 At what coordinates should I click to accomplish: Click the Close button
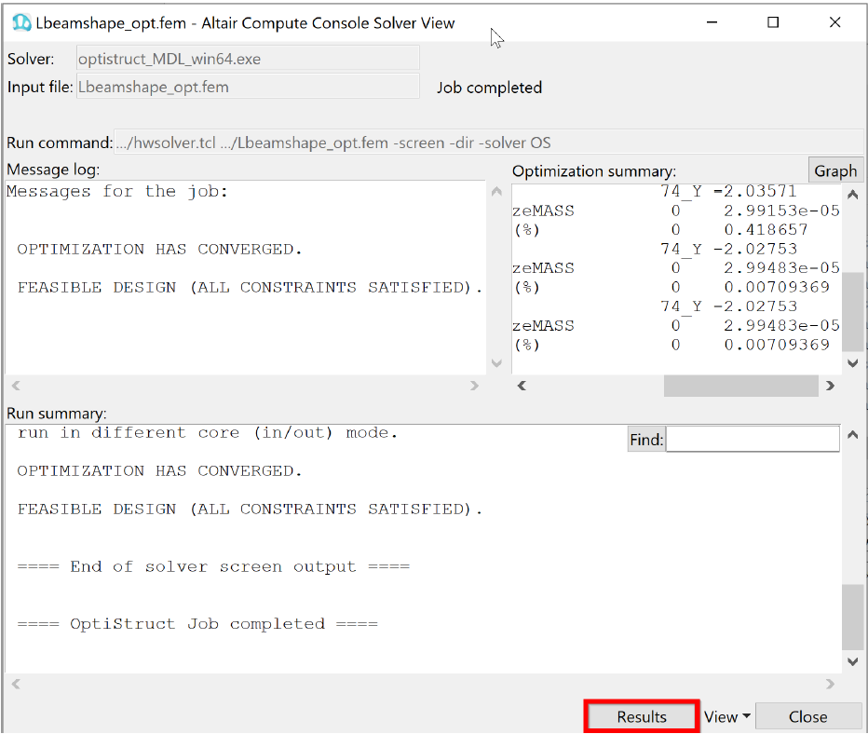(807, 717)
